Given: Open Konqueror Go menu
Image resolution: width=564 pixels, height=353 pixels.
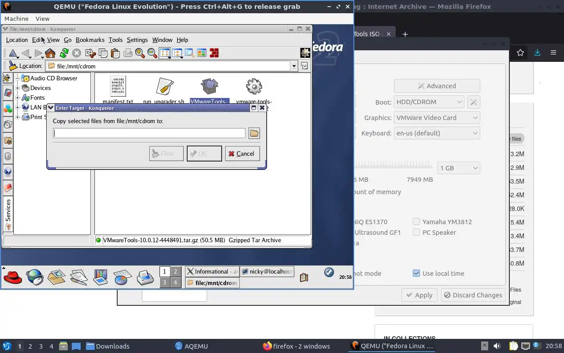Looking at the screenshot, I should pos(67,40).
